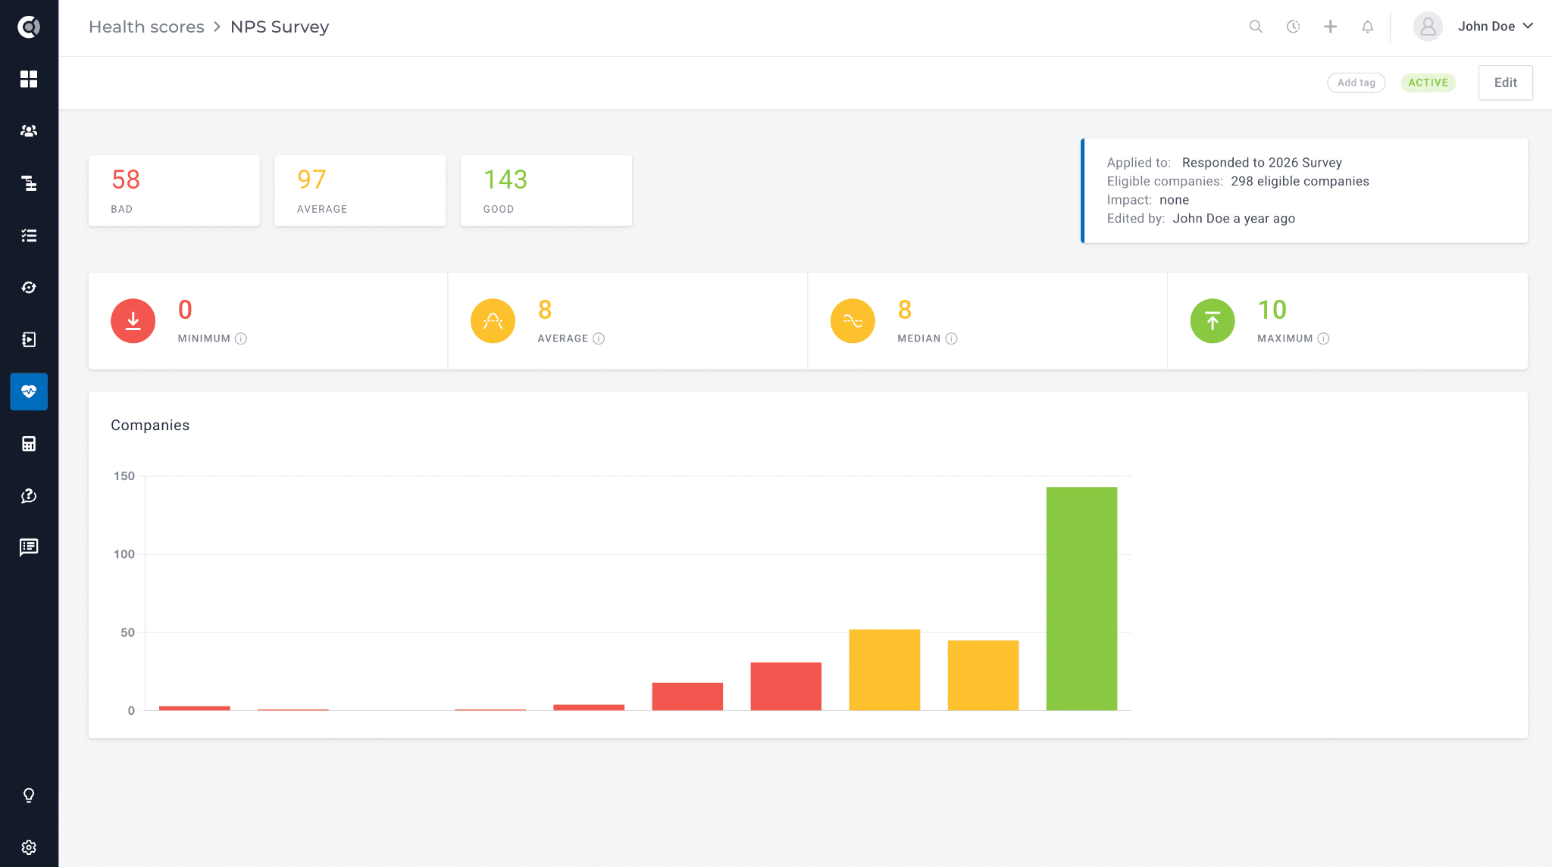The height and width of the screenshot is (867, 1552).
Task: Click the Edit button
Action: [x=1505, y=83]
